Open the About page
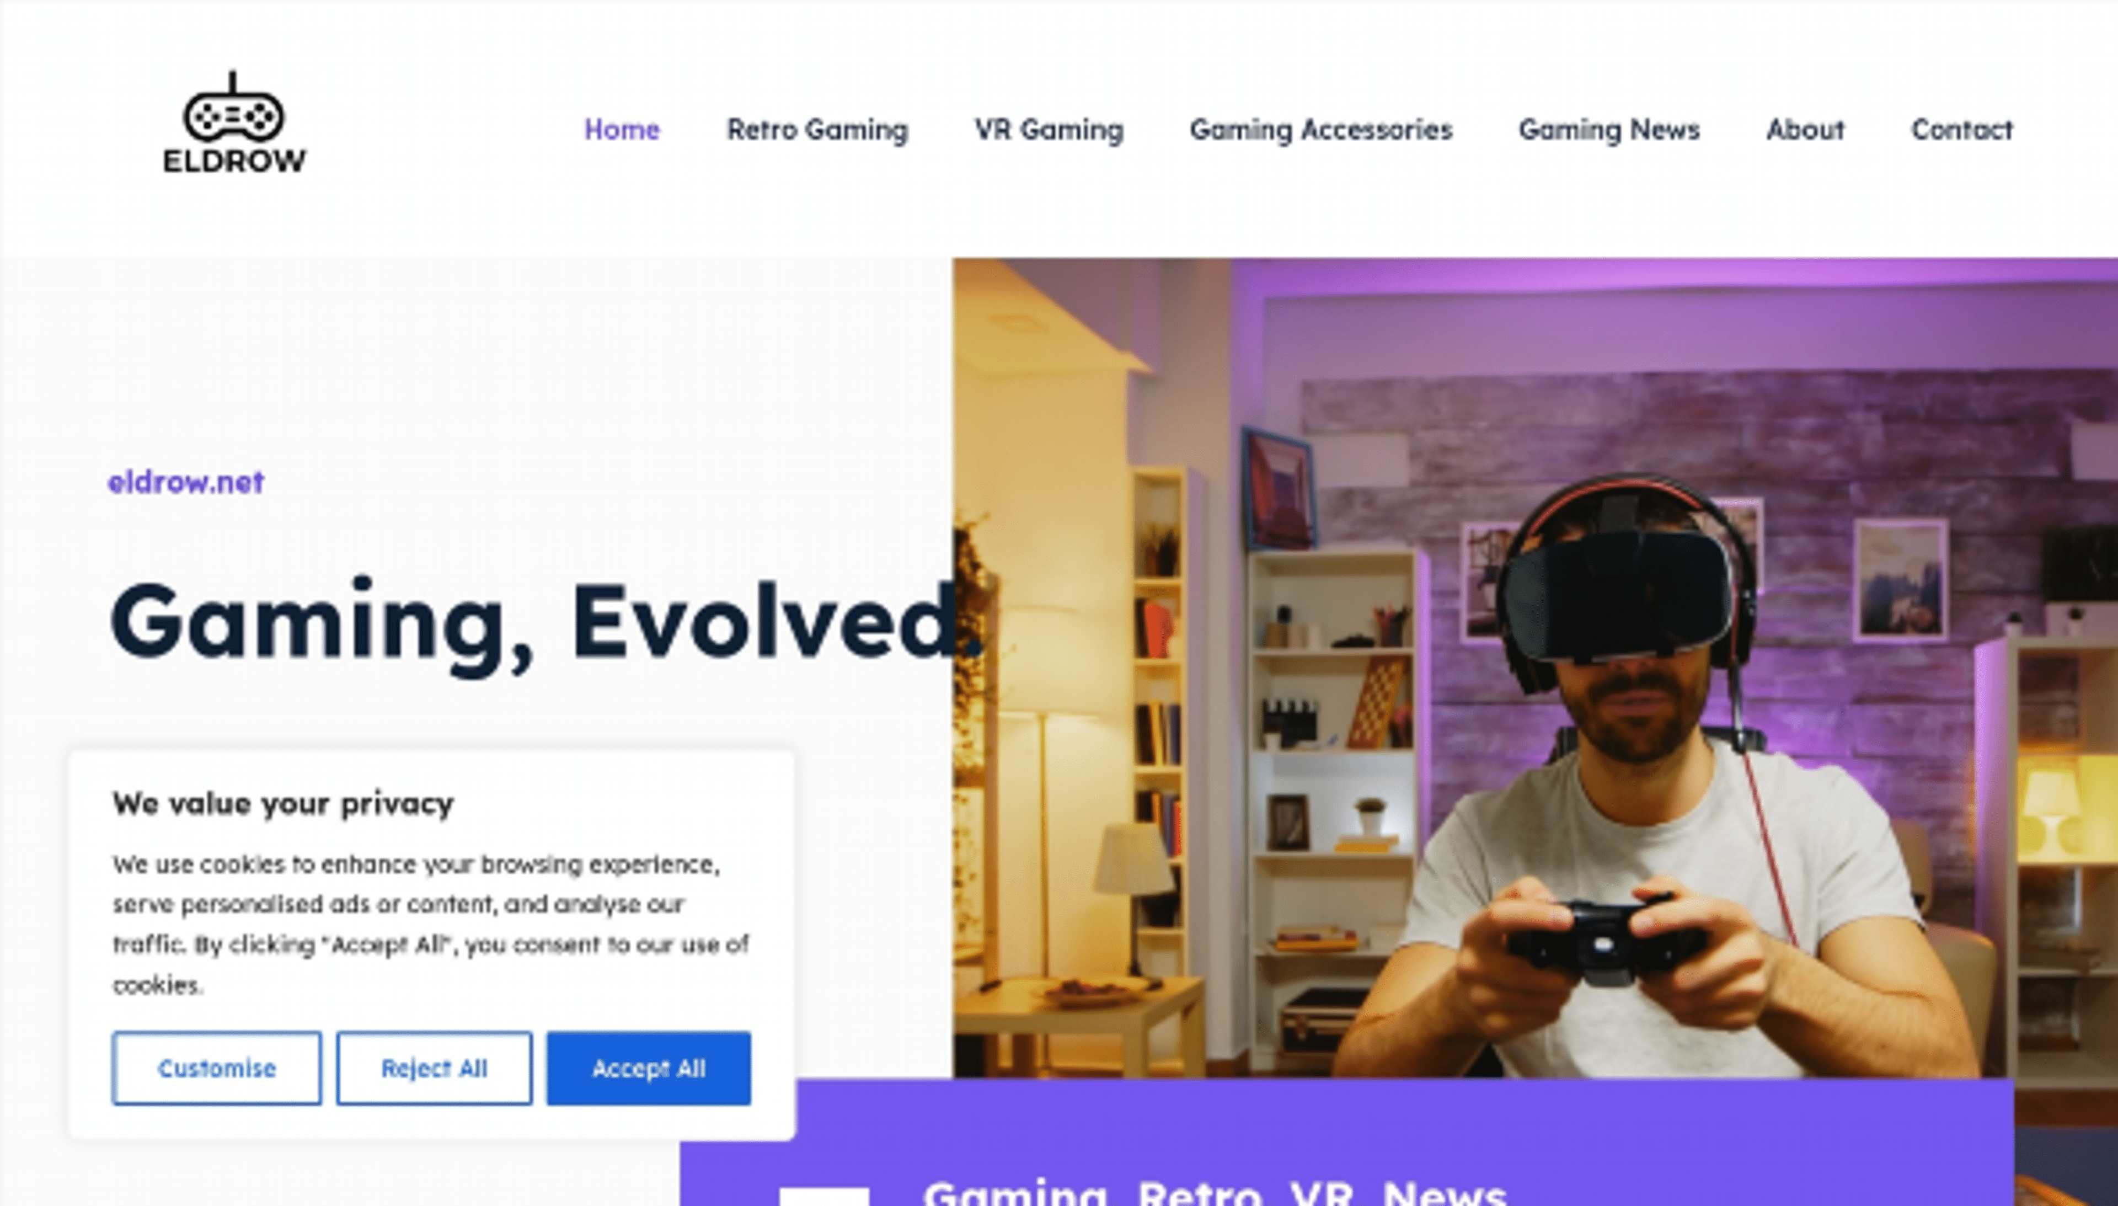The width and height of the screenshot is (2118, 1206). pyautogui.click(x=1805, y=130)
